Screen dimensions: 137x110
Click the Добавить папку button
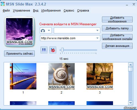[x=117, y=28]
